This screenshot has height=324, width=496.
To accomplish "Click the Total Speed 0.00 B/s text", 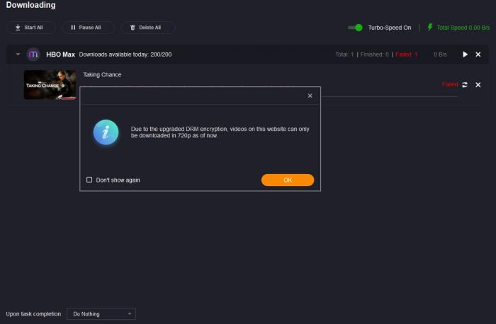I will click(x=463, y=28).
